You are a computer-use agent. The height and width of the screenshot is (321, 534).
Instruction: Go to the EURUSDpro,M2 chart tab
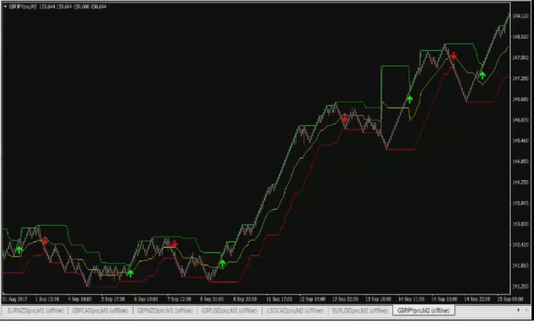pos(360,310)
